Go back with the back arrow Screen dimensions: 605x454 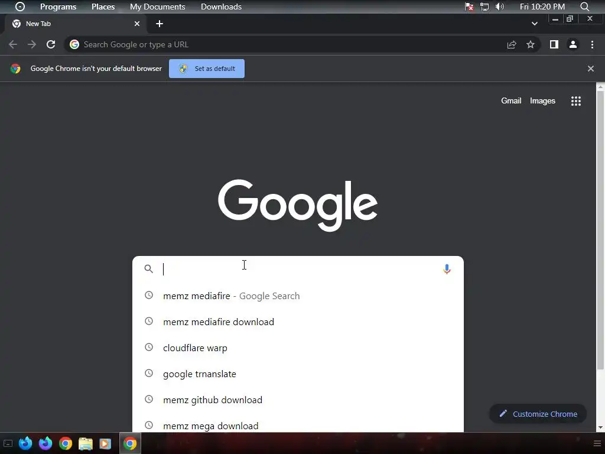13,44
